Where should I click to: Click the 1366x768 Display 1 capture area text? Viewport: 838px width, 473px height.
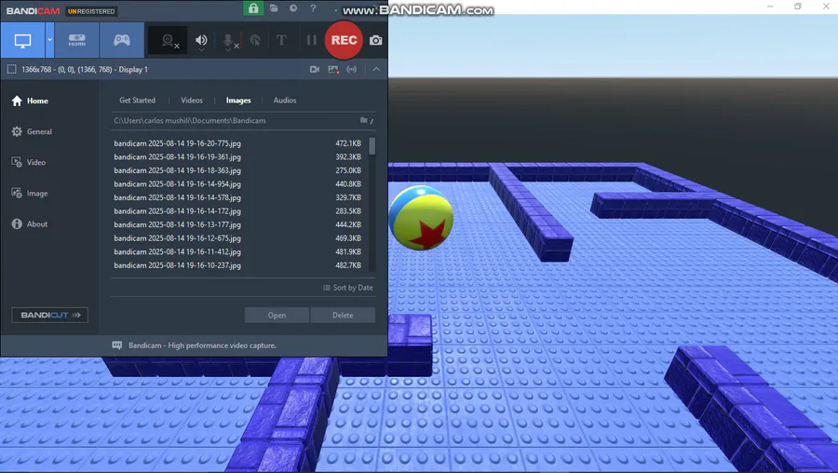[85, 70]
